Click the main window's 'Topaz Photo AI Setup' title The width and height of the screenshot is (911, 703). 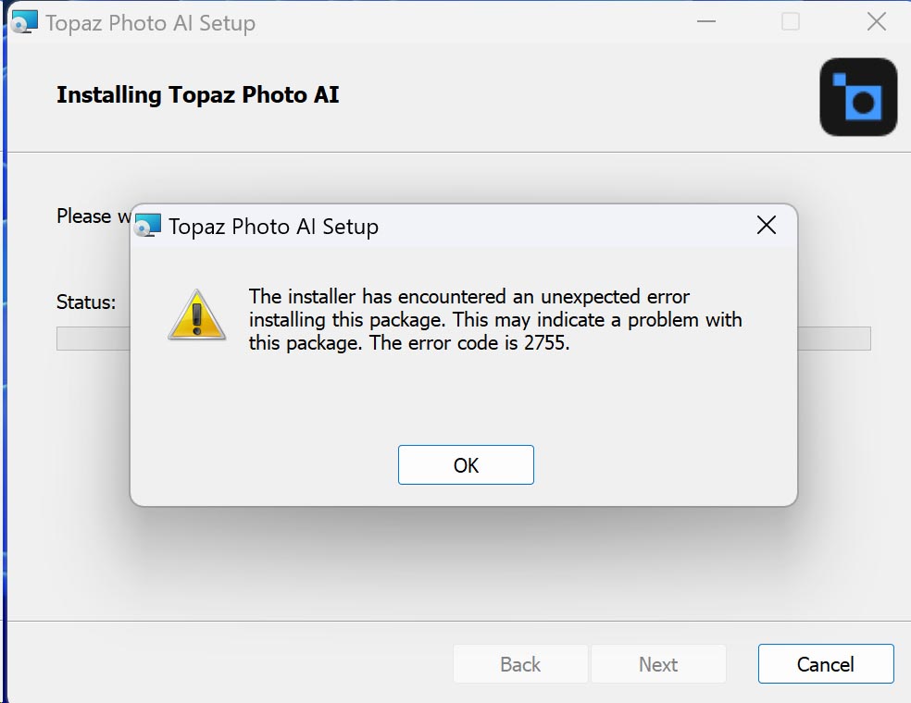pos(150,23)
